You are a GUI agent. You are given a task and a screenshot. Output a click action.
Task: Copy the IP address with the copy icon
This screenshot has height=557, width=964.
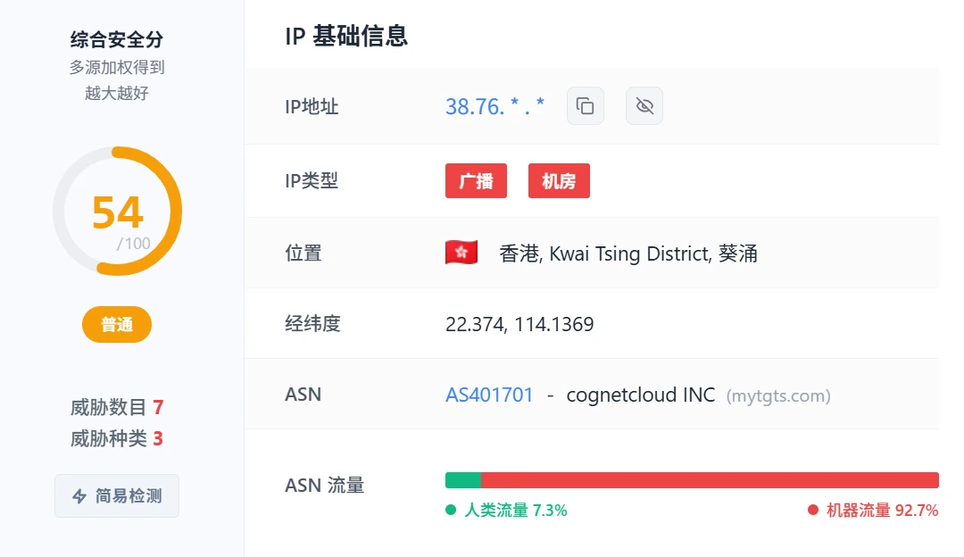(585, 105)
